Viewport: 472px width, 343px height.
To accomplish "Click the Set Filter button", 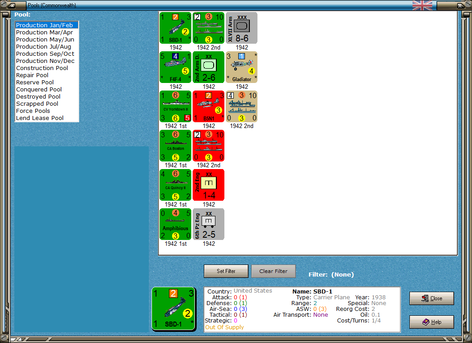I will coord(226,271).
